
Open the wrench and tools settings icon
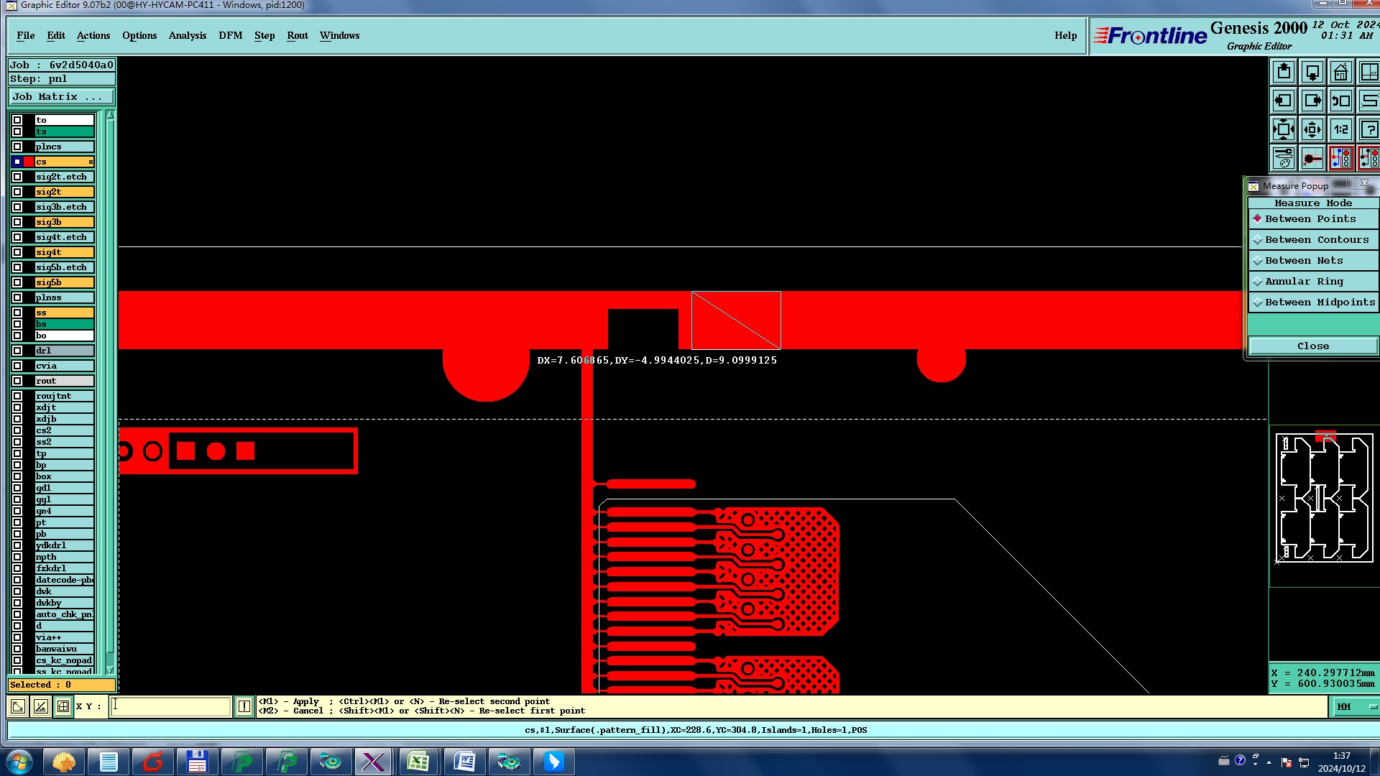click(1284, 158)
